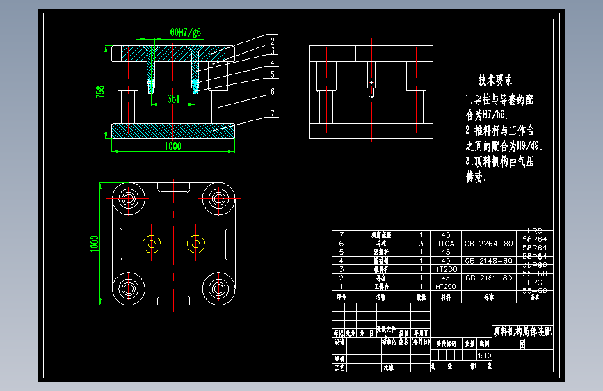Select part callout 2 in section view
The height and width of the screenshot is (391, 603).
click(273, 41)
